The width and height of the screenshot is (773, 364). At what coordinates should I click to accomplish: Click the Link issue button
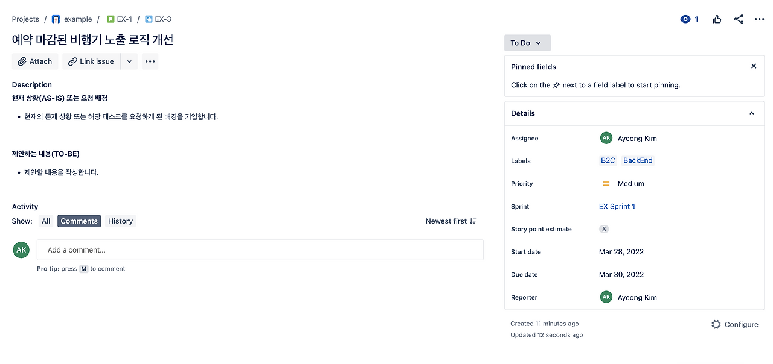click(x=91, y=61)
